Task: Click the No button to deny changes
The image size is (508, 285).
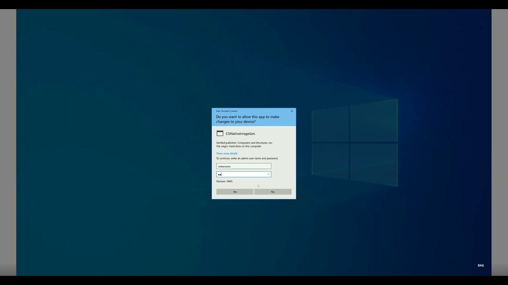Action: pyautogui.click(x=273, y=192)
